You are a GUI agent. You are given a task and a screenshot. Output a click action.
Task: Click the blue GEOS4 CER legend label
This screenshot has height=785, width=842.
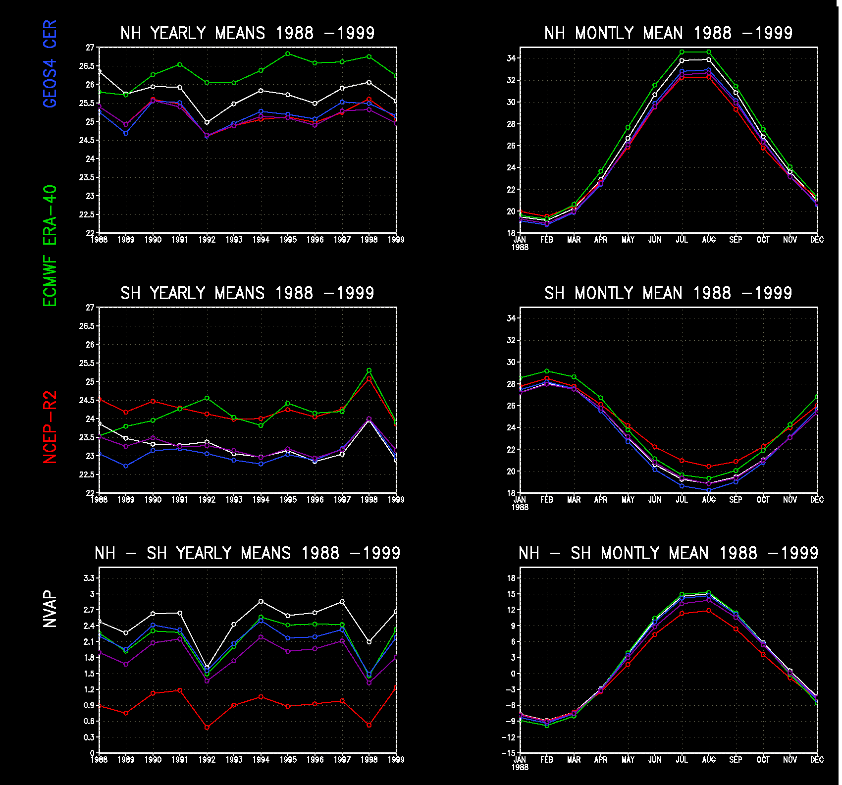tap(50, 64)
